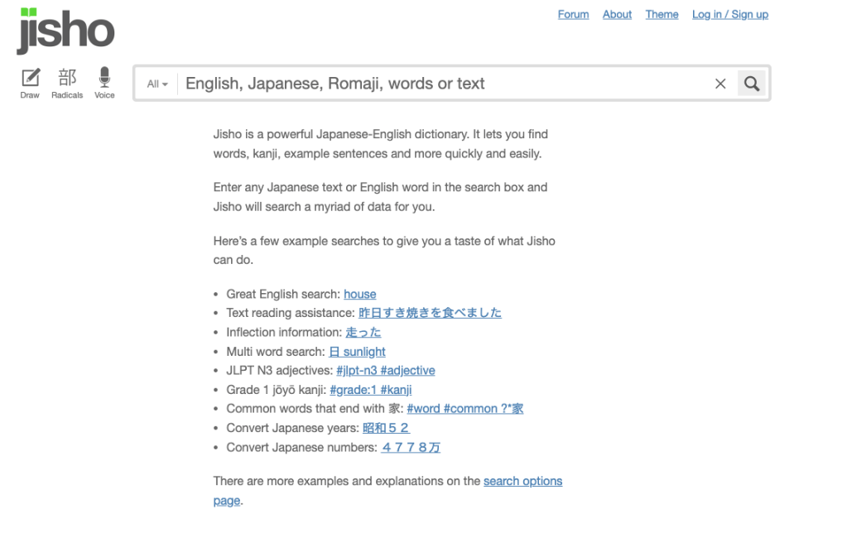Open the About page

point(616,14)
